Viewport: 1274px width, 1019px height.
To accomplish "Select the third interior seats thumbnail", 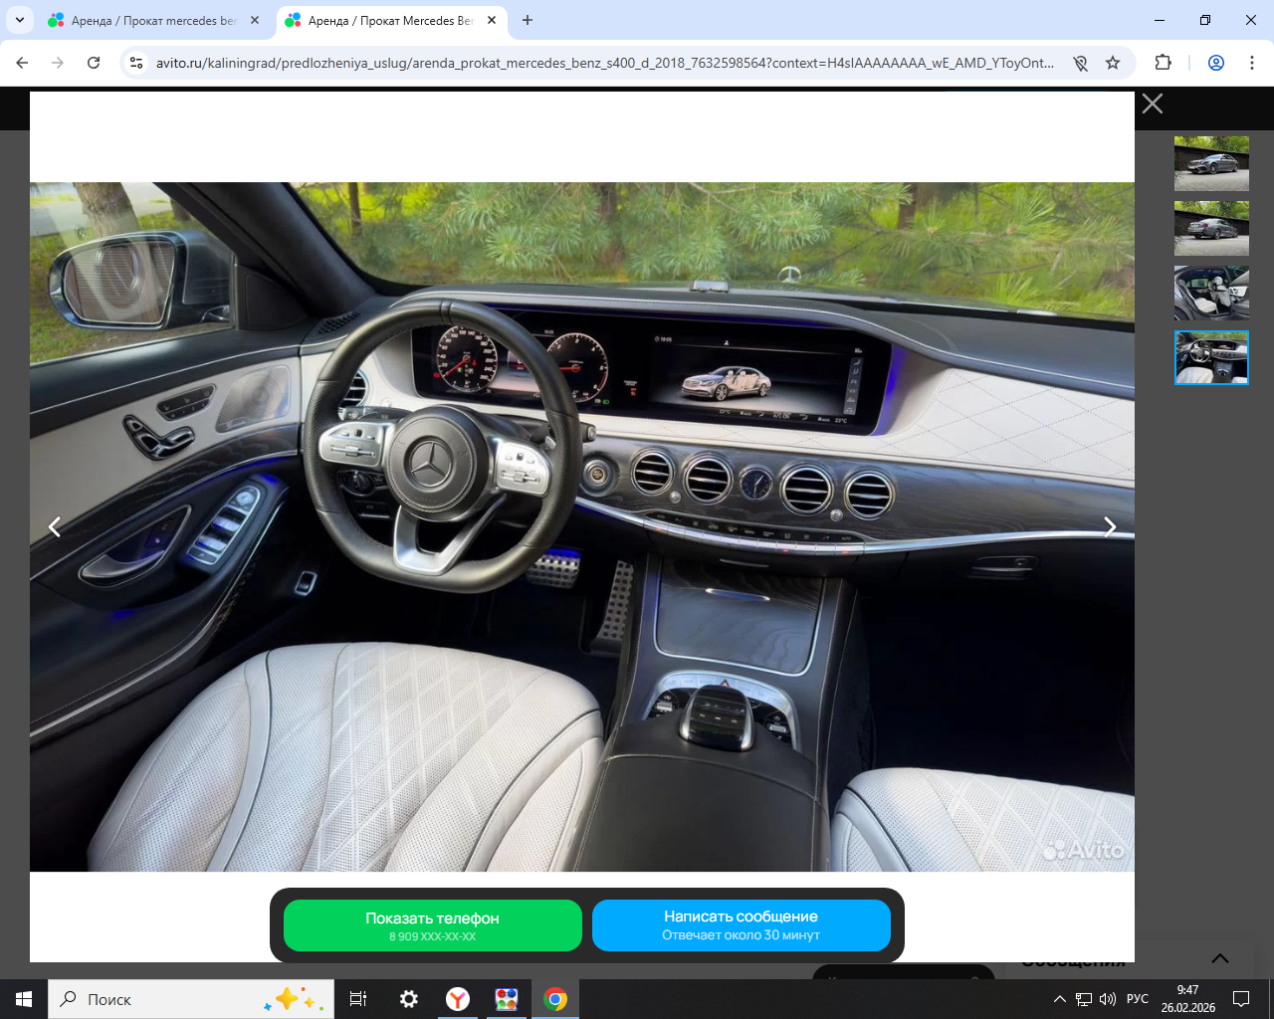I will click(x=1211, y=294).
